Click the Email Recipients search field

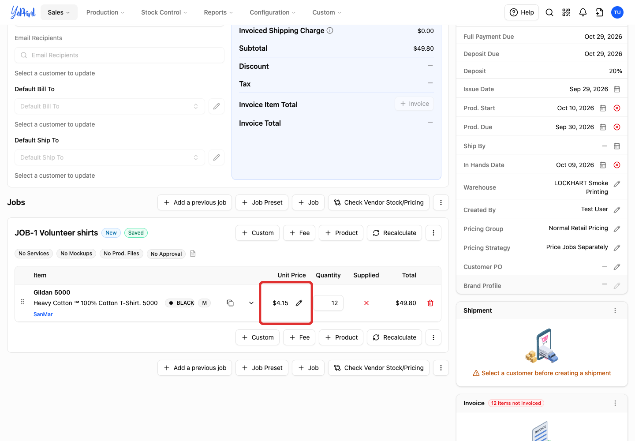coord(120,55)
